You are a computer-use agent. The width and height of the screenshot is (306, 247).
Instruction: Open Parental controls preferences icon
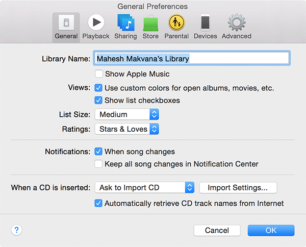click(x=176, y=23)
